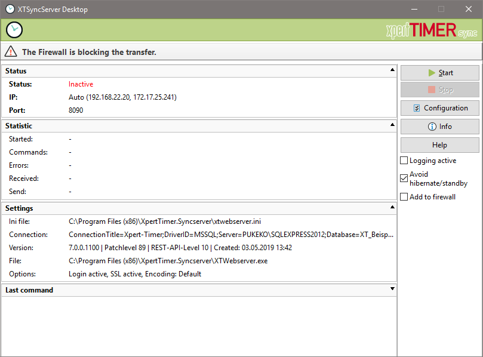483x357 pixels.
Task: Click the Ini file path value
Action: click(165, 221)
